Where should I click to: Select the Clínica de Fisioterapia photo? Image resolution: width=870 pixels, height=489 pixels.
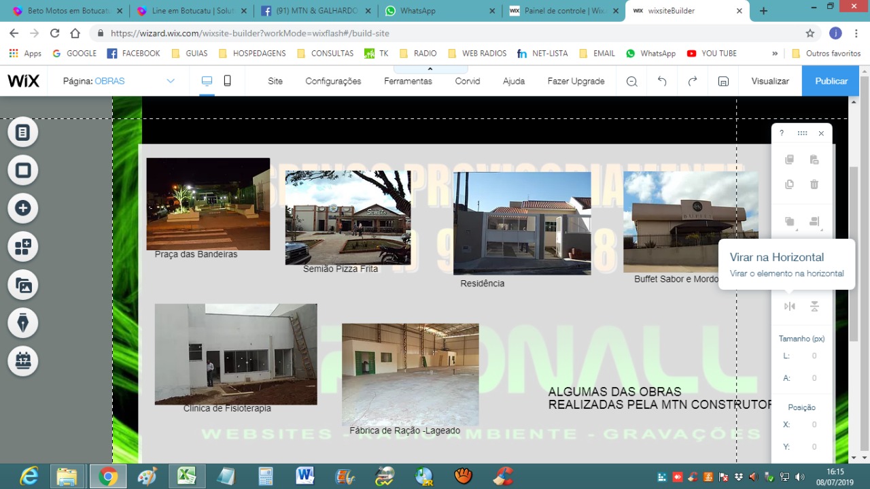pos(235,354)
